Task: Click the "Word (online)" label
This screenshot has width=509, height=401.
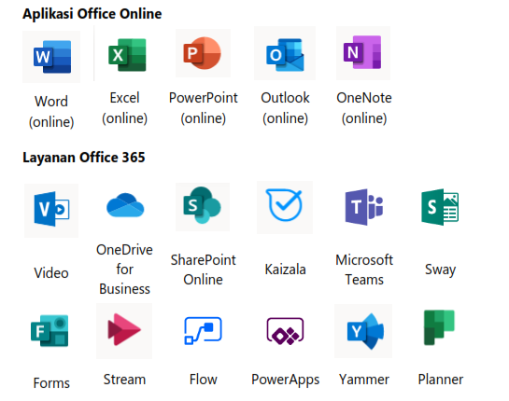Action: pos(51,112)
